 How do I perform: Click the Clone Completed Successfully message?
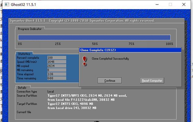pyautogui.click(x=110, y=59)
